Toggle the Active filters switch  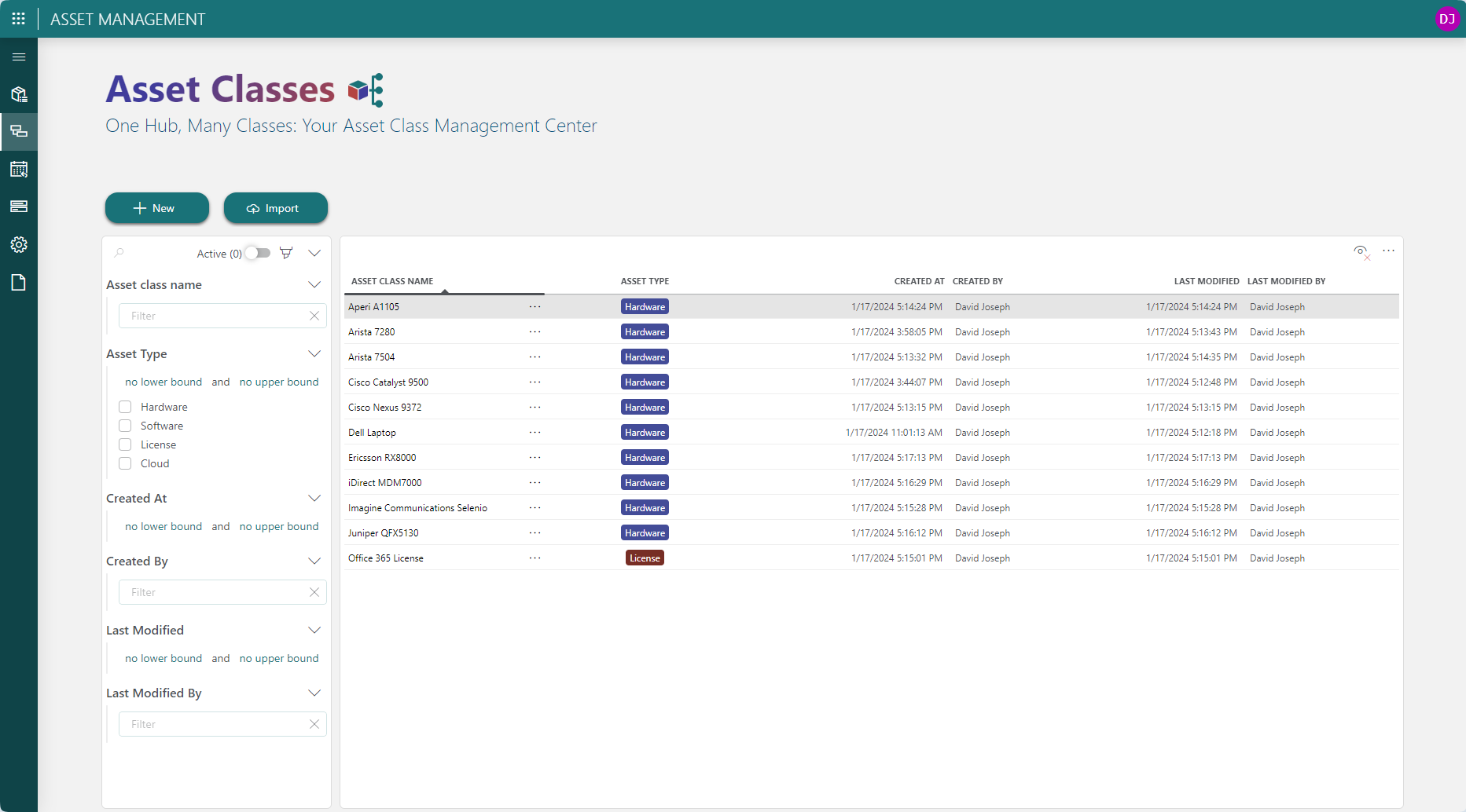(x=258, y=253)
